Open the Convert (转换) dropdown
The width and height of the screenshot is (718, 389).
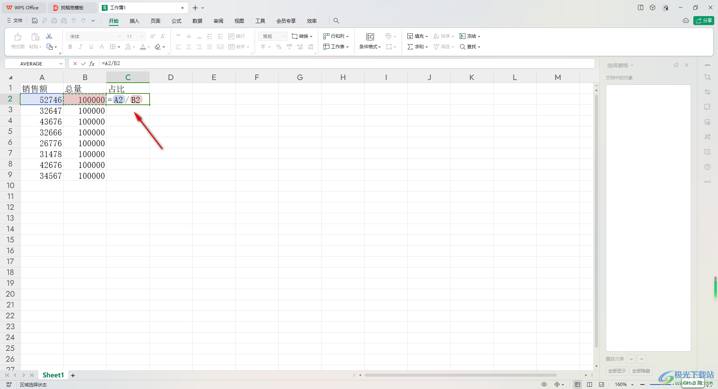[x=302, y=36]
